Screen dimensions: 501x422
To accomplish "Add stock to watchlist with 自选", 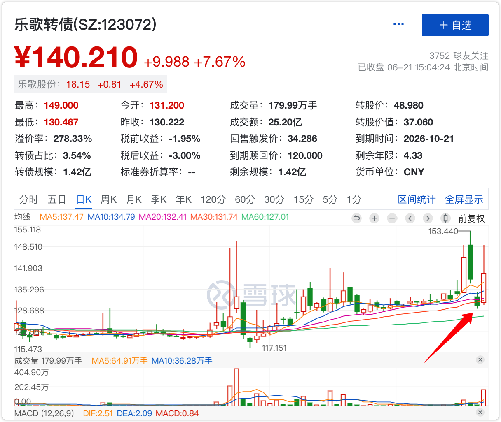I will pos(455,25).
